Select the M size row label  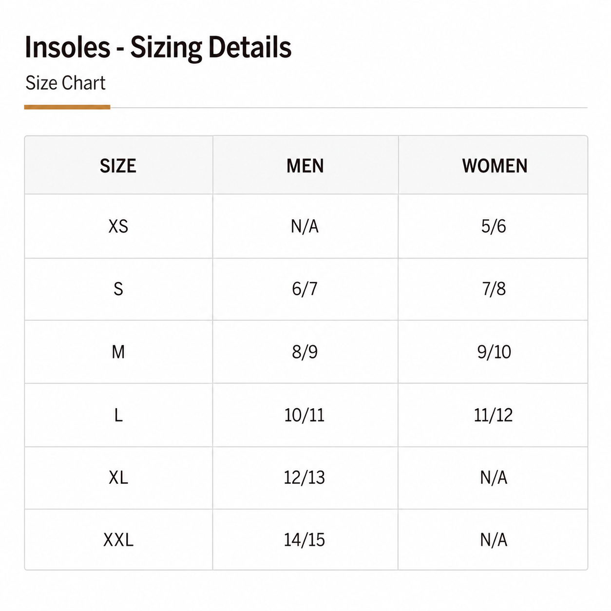[118, 352]
